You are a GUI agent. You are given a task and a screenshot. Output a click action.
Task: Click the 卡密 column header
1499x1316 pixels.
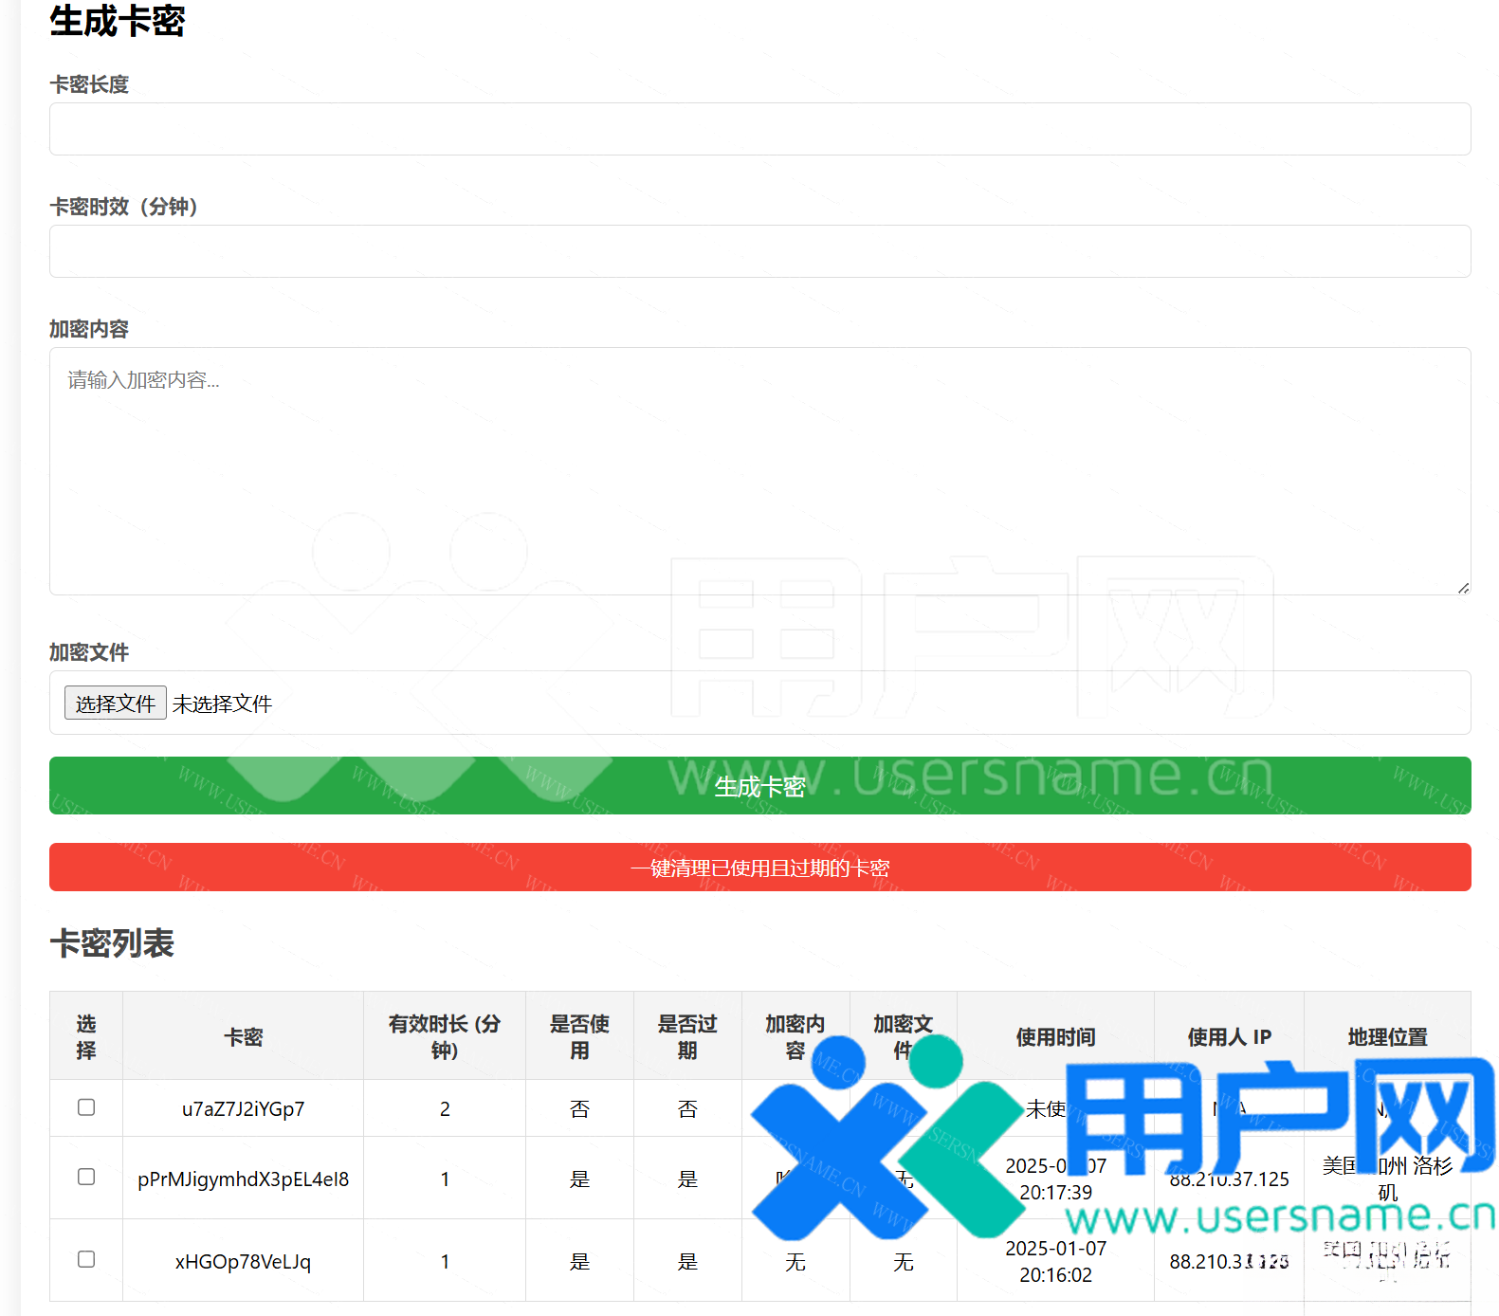pos(243,1037)
